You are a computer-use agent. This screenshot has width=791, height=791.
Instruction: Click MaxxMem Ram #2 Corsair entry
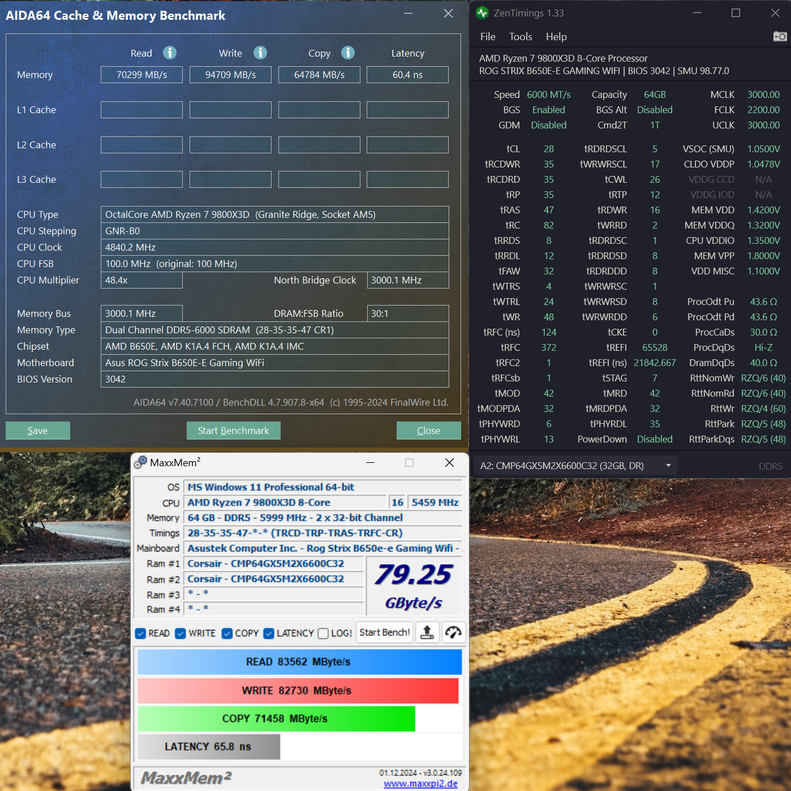[273, 579]
